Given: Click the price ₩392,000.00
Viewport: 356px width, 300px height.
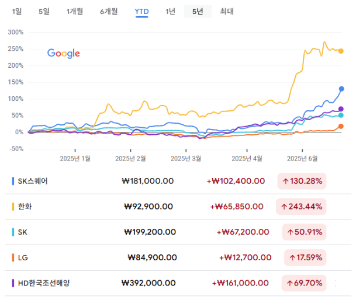Looking at the screenshot, I should [148, 283].
